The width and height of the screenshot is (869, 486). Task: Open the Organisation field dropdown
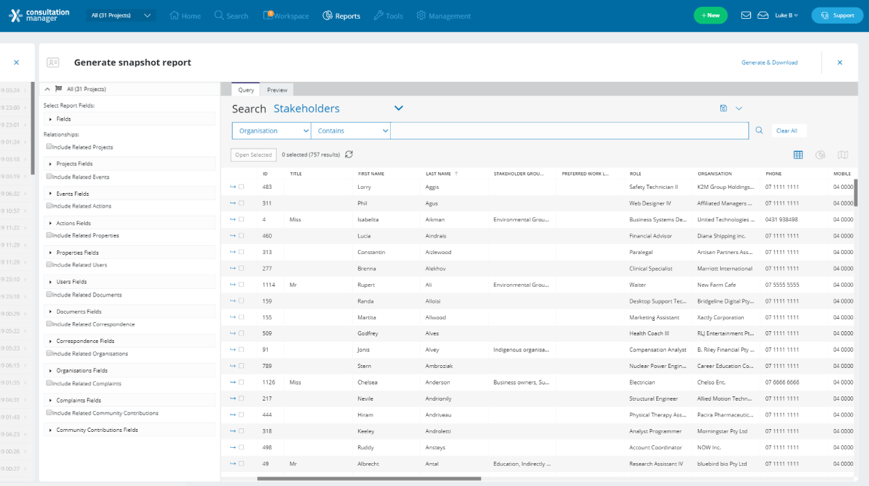(272, 131)
